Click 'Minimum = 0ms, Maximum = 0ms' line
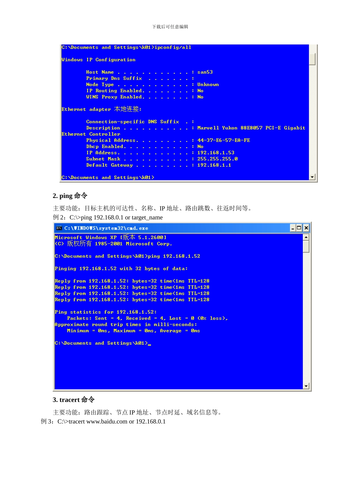Viewport: 340px width, 482px height. (133, 331)
